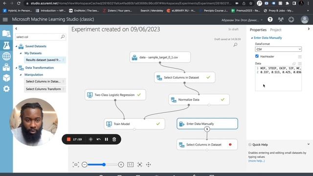Image resolution: width=313 pixels, height=176 pixels.
Task: Click the HasHeader options menu icon
Action: click(x=300, y=57)
